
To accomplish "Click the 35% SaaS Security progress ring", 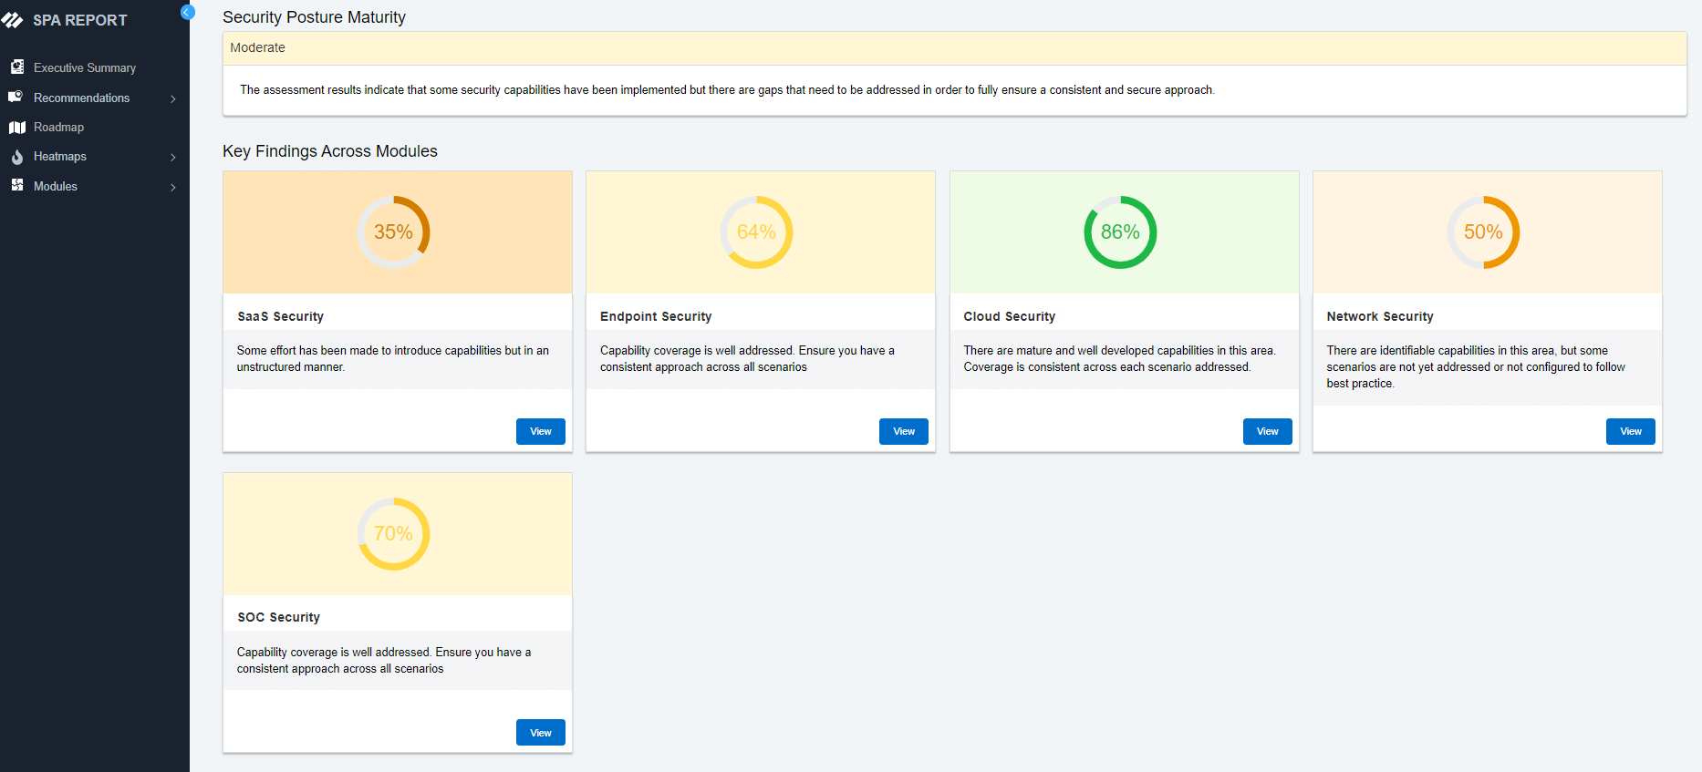I will (x=393, y=232).
